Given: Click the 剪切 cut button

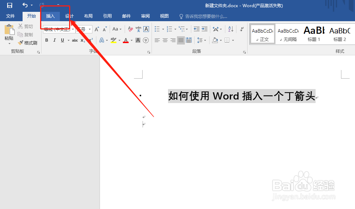Looking at the screenshot, I should click(x=25, y=26).
